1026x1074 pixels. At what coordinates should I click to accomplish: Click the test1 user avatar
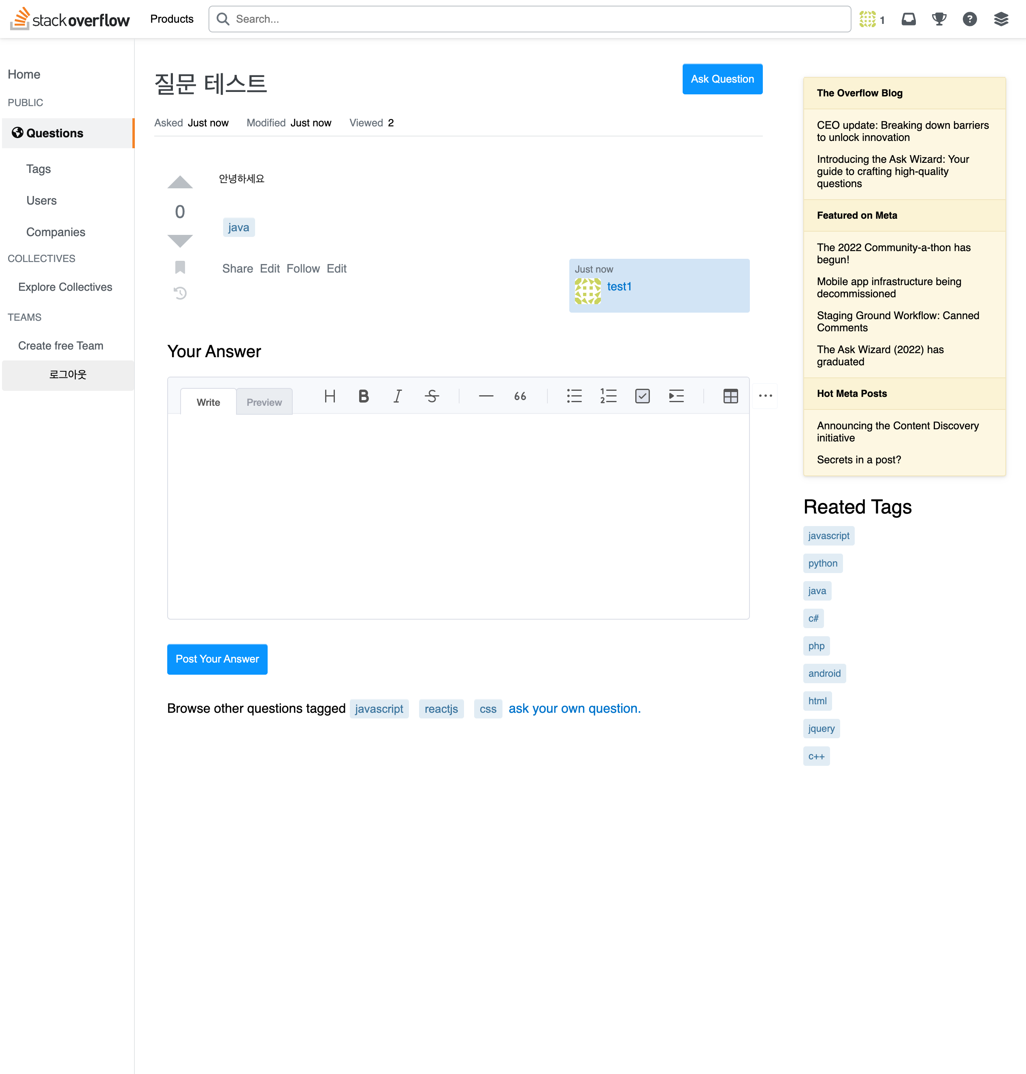coord(588,291)
